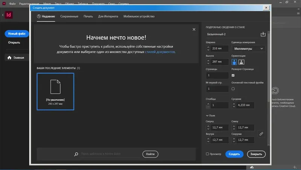Close the Создать документ dialog

[266, 8]
